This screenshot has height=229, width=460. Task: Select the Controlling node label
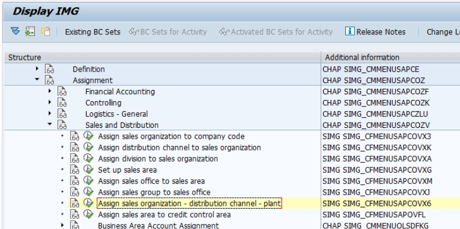pos(103,103)
